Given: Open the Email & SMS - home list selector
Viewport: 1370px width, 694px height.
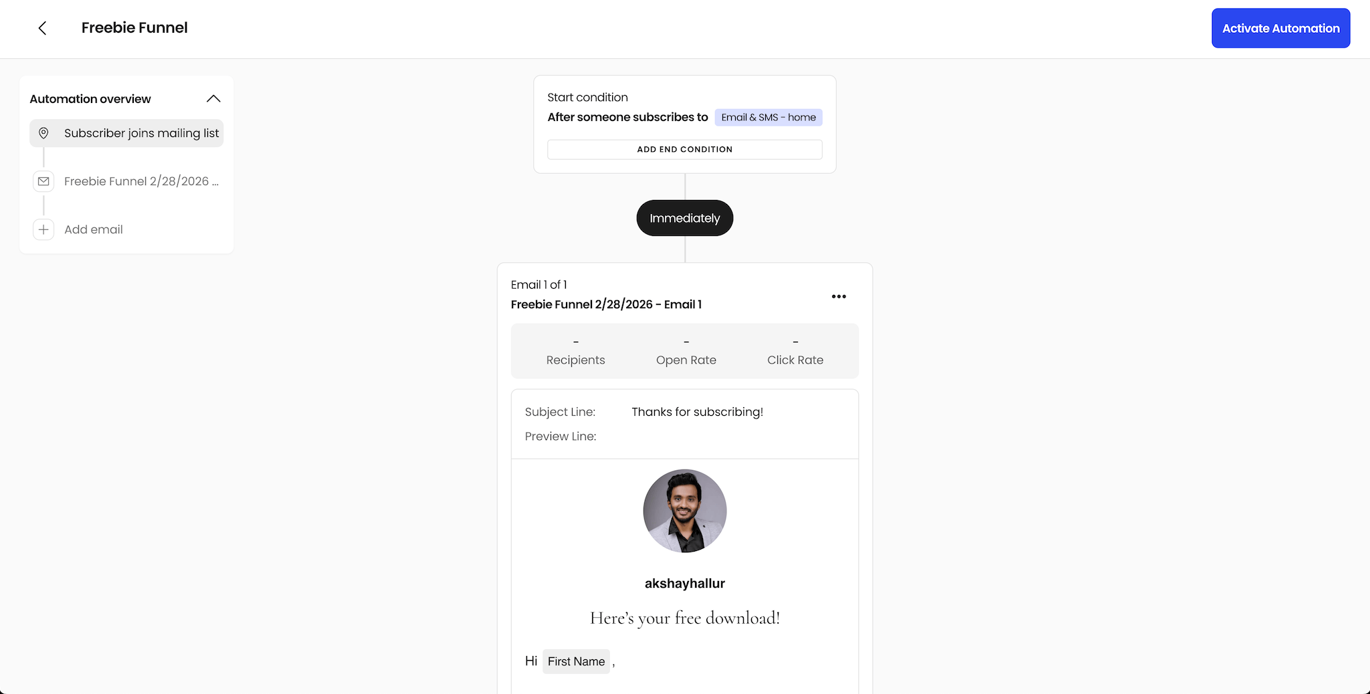Looking at the screenshot, I should pyautogui.click(x=768, y=117).
